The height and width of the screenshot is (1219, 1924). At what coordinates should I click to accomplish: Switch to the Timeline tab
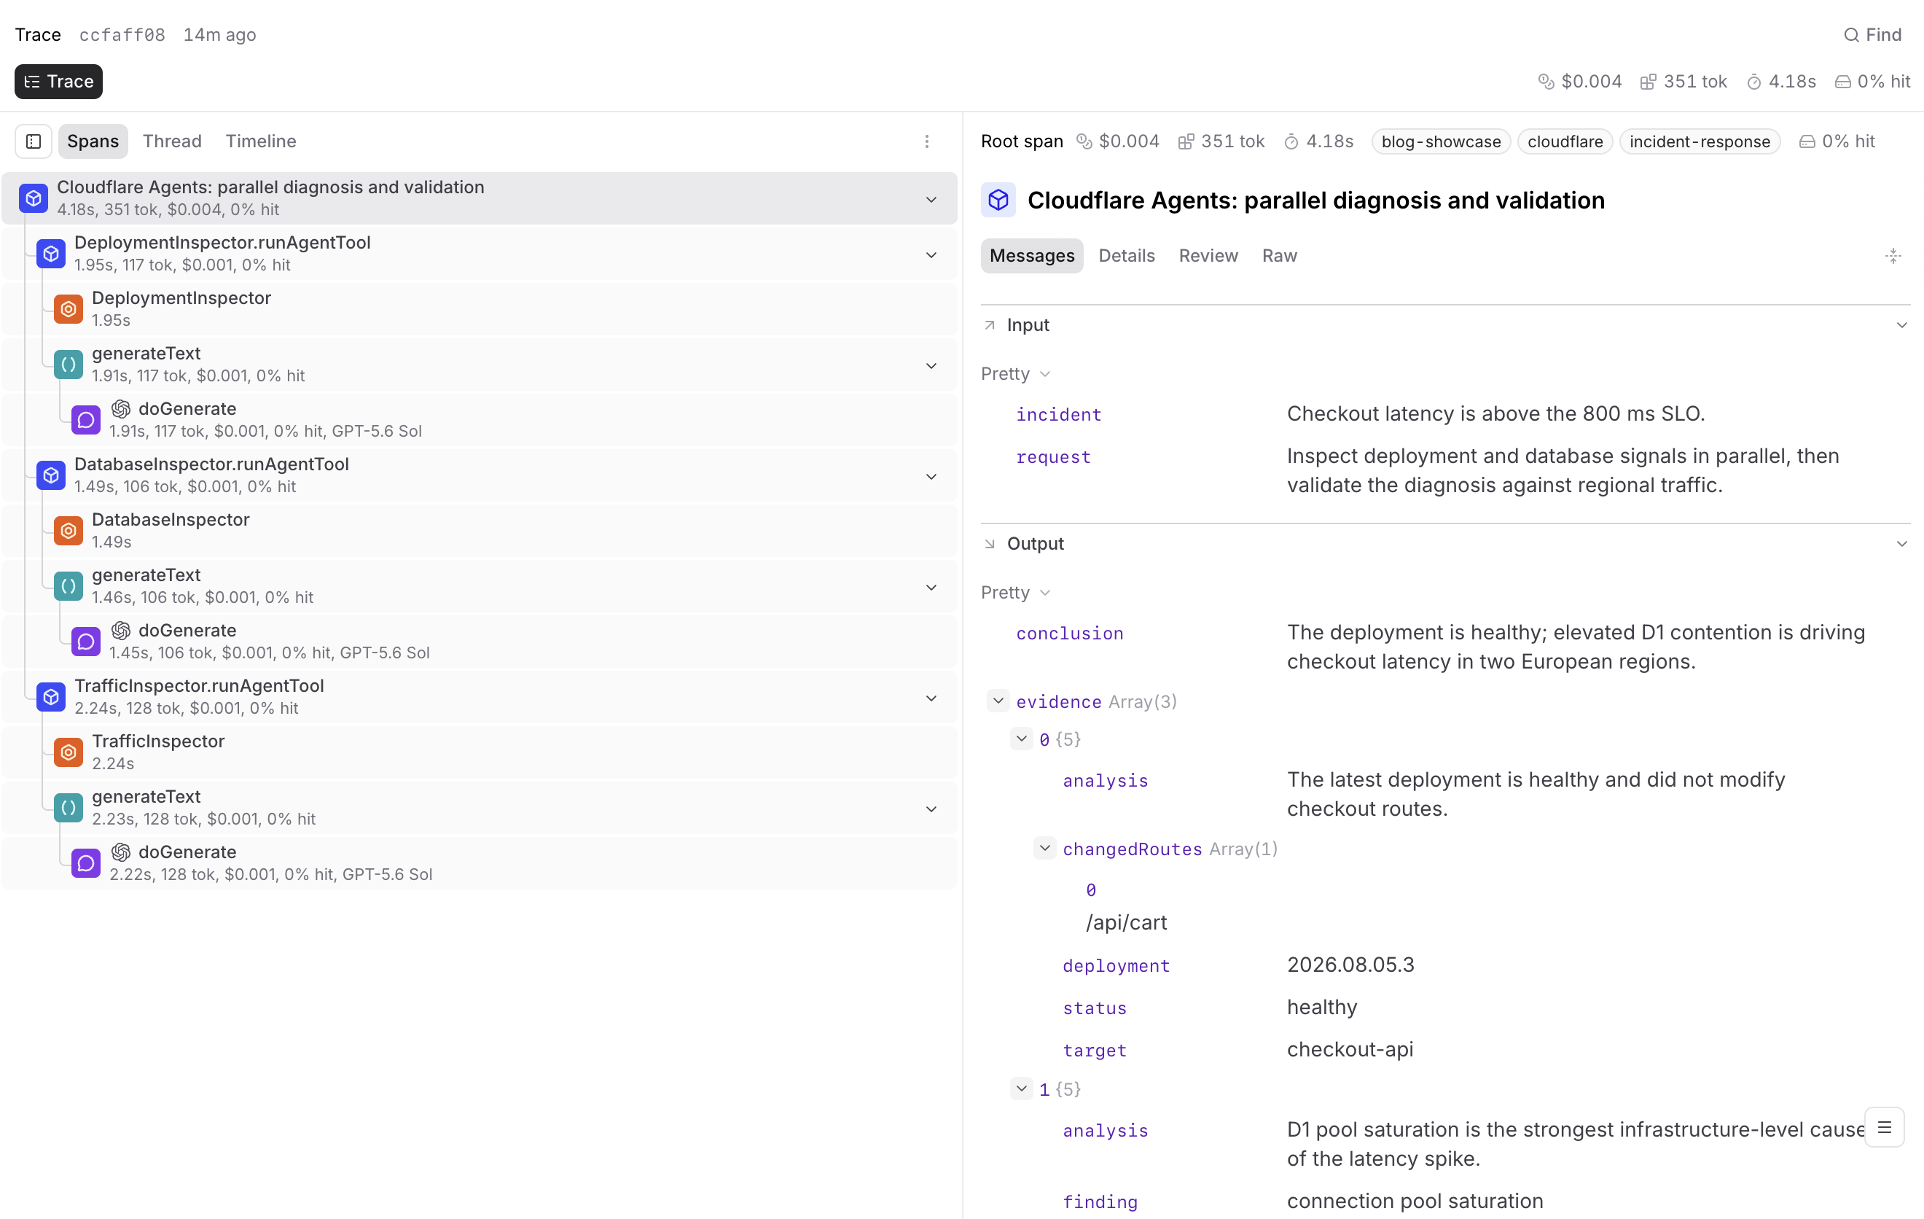260,141
